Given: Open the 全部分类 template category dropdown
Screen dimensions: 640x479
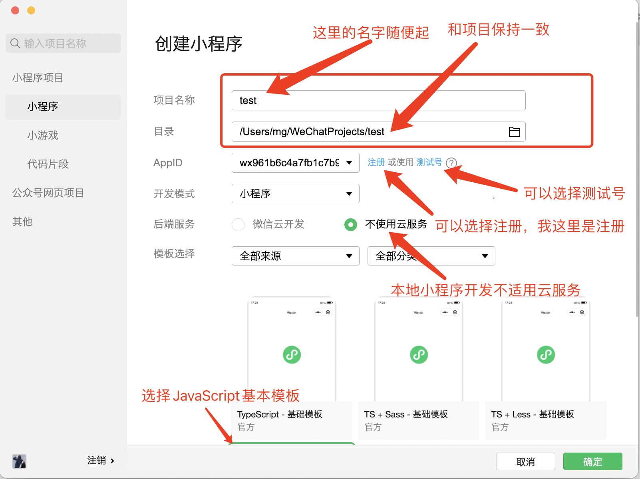Looking at the screenshot, I should (x=431, y=256).
